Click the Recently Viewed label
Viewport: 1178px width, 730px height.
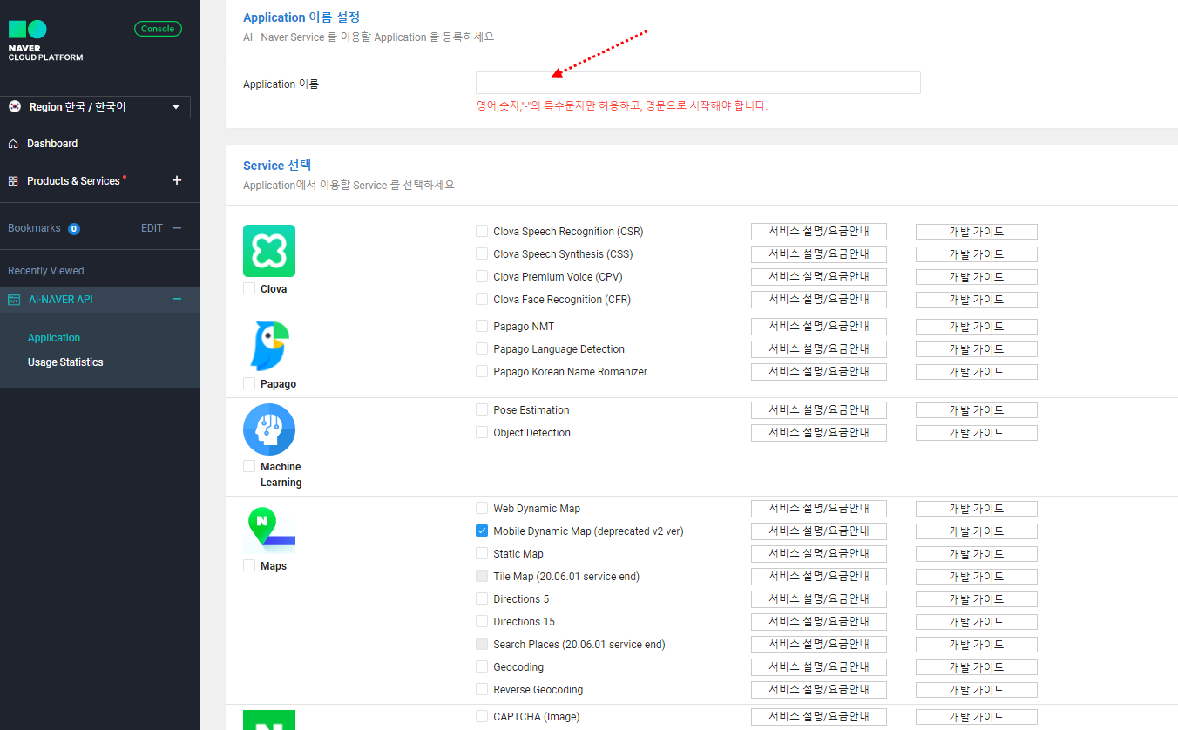(x=46, y=271)
